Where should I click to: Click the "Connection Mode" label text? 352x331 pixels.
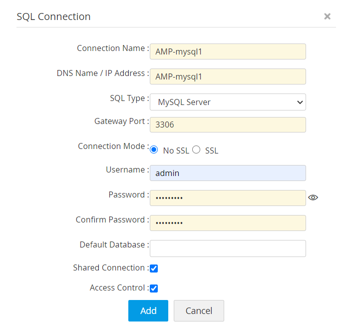(x=111, y=146)
